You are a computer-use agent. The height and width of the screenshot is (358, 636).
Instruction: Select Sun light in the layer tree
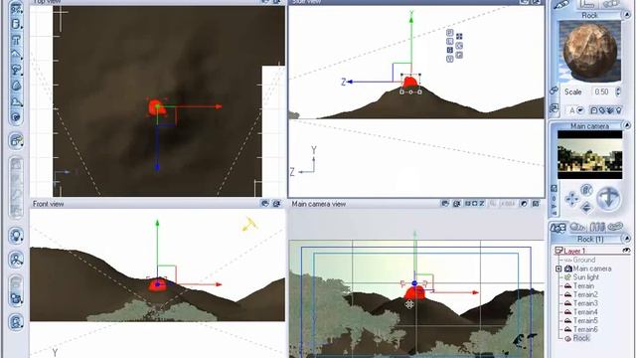click(x=585, y=277)
